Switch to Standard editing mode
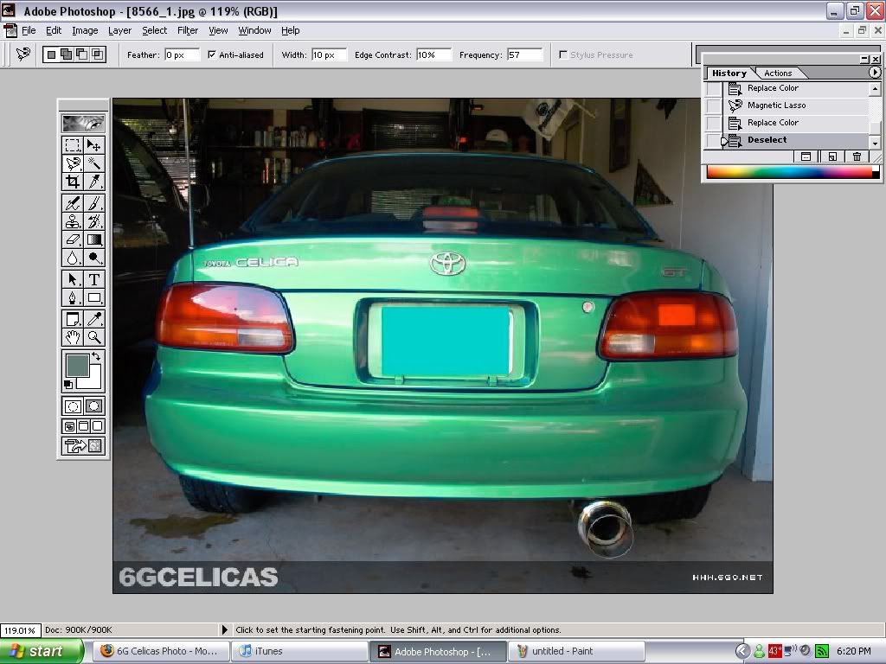Image resolution: width=886 pixels, height=664 pixels. click(73, 406)
